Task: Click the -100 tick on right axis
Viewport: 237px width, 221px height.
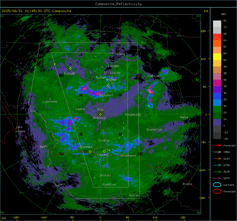Action: [203, 170]
